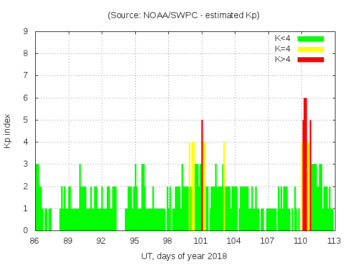Viewport: 352px width, 264px height.
Task: Select the x-axis tick label 86
Action: tap(35, 241)
